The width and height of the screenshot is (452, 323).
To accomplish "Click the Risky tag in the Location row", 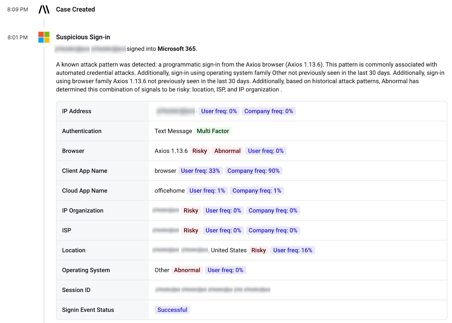I will [x=259, y=250].
